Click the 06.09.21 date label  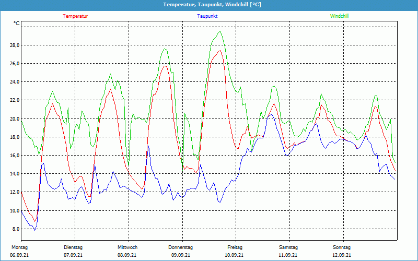pyautogui.click(x=19, y=255)
